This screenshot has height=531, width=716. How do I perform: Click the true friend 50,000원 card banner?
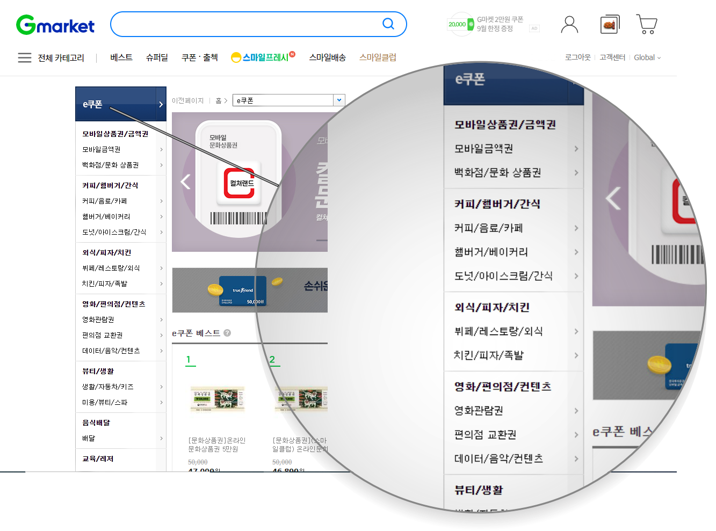click(243, 290)
